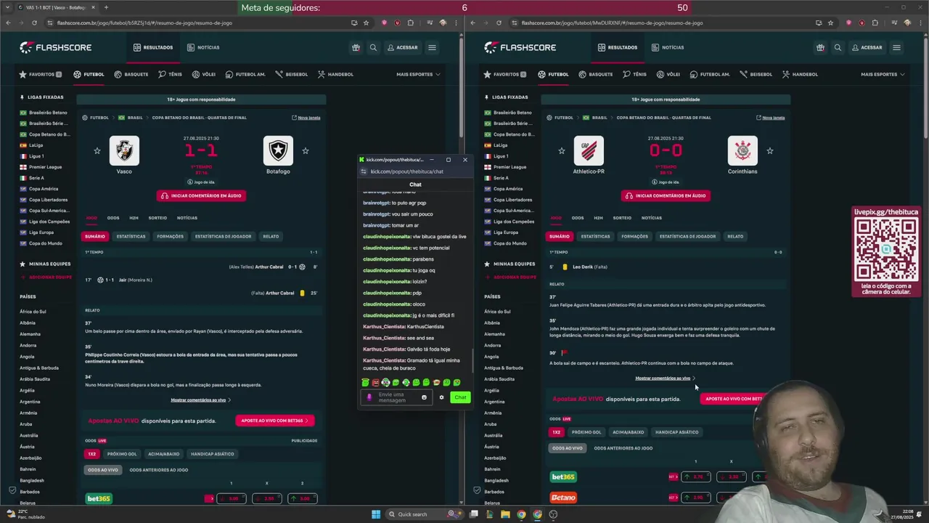Switch to Estatísticas tab for Vasco match

coord(131,236)
